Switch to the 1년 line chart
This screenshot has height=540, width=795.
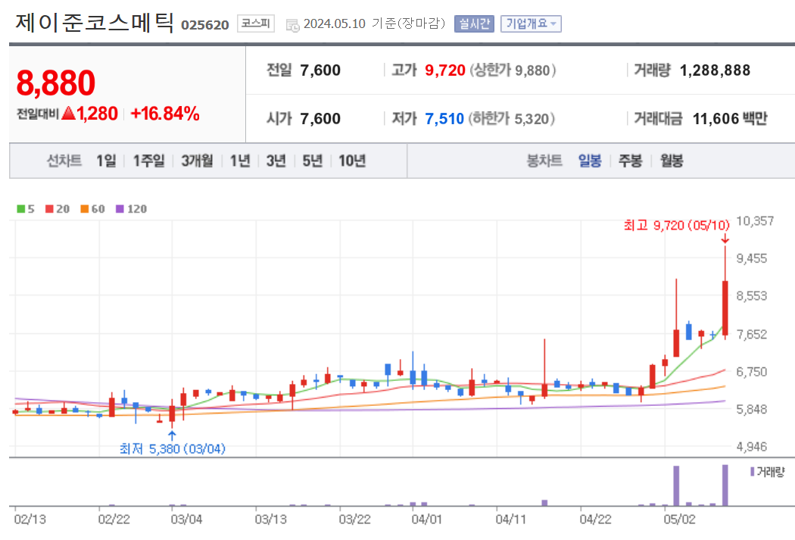coord(240,161)
